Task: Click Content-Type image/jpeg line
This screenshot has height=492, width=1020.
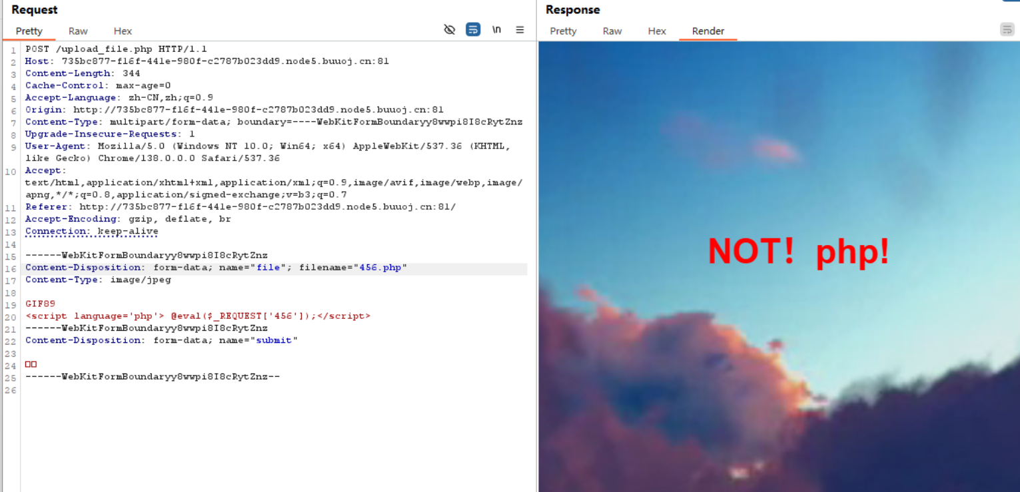Action: (x=98, y=280)
